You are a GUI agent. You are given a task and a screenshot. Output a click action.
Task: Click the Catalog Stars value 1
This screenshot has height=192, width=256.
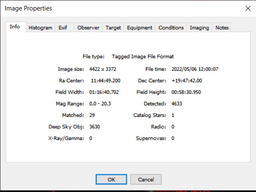(173, 115)
